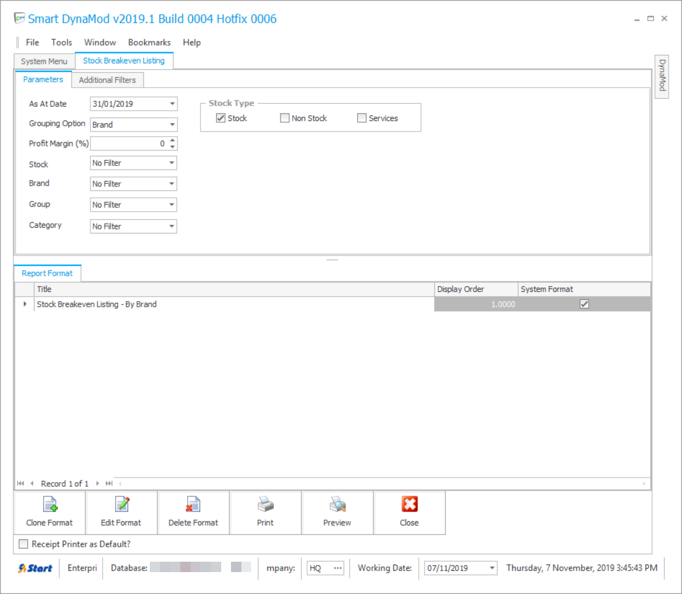Increase Profit Margin with up arrow
Image resolution: width=682 pixels, height=594 pixels.
[173, 140]
